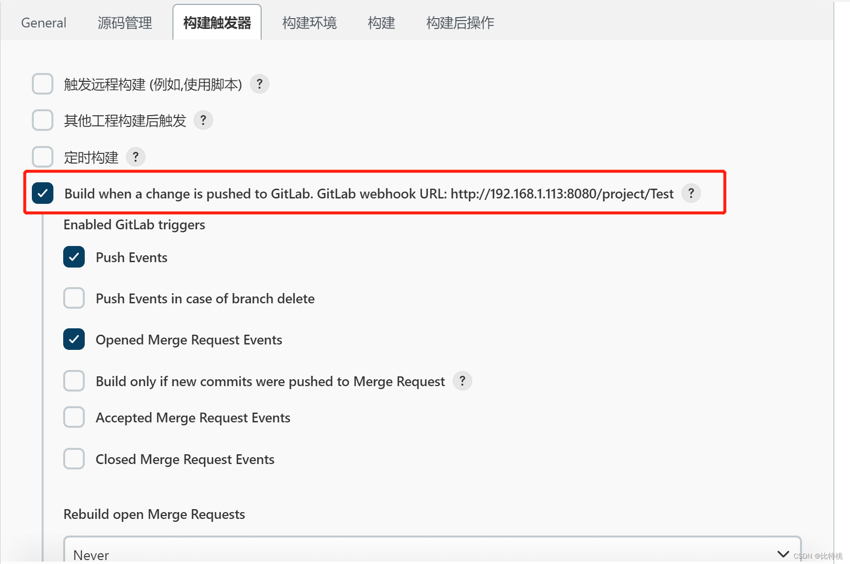The image size is (850, 564).
Task: Open help for 其他工程构建后触发 option
Action: tap(203, 120)
